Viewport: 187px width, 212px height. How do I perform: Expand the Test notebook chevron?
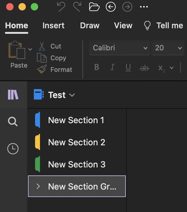coord(72,95)
